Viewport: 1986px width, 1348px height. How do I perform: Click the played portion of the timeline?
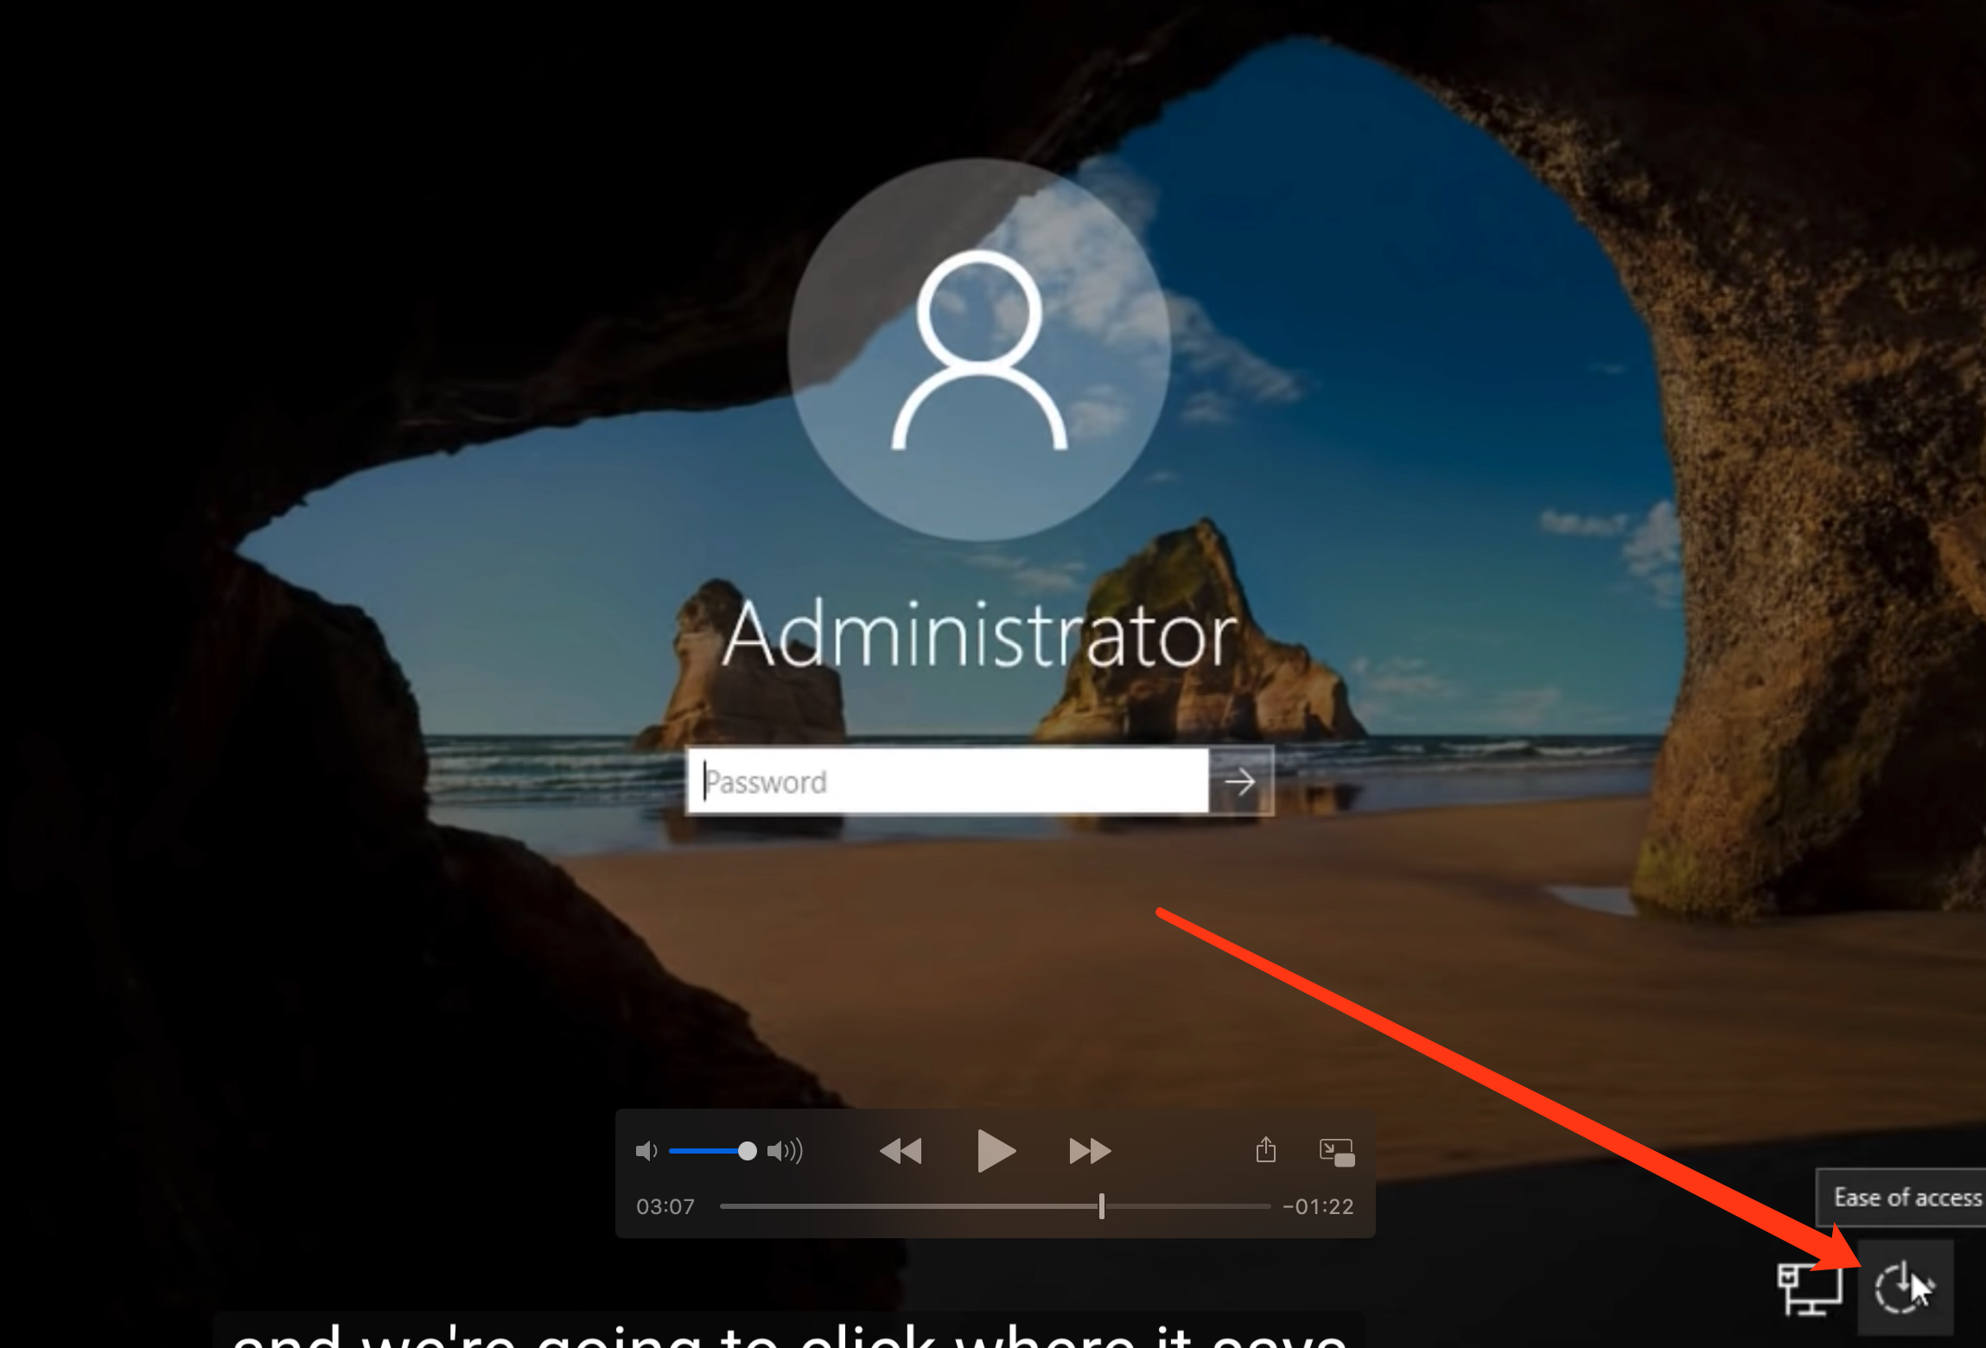point(907,1206)
